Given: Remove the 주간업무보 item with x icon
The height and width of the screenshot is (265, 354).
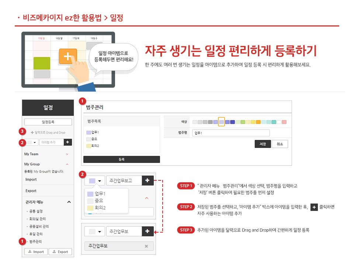Looking at the screenshot, I should (x=146, y=246).
